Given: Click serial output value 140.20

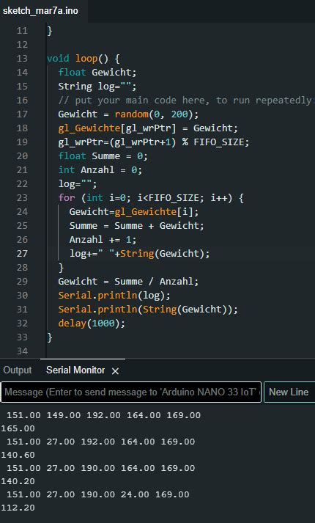Looking at the screenshot, I should (x=18, y=481).
